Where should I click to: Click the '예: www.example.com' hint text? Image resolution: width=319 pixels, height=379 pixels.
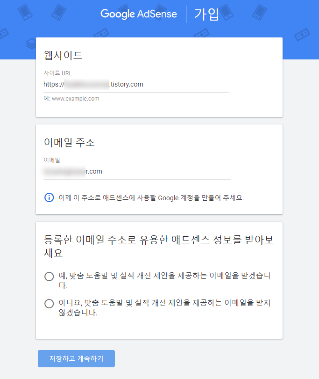tap(71, 99)
